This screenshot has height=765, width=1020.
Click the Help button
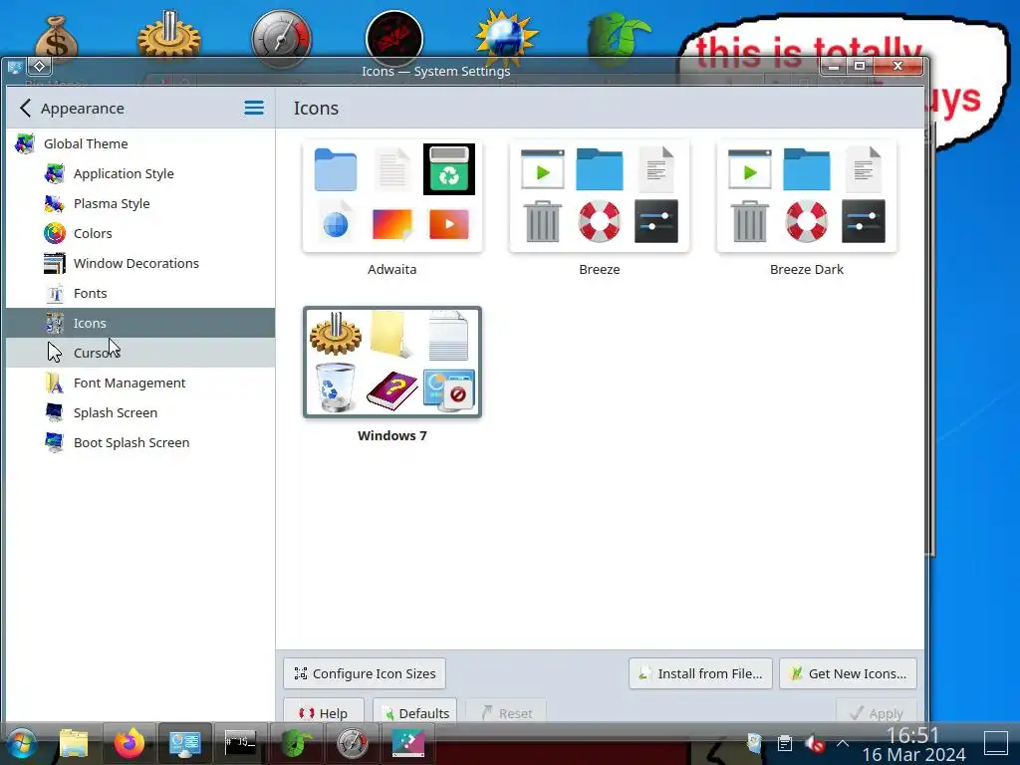(x=324, y=712)
